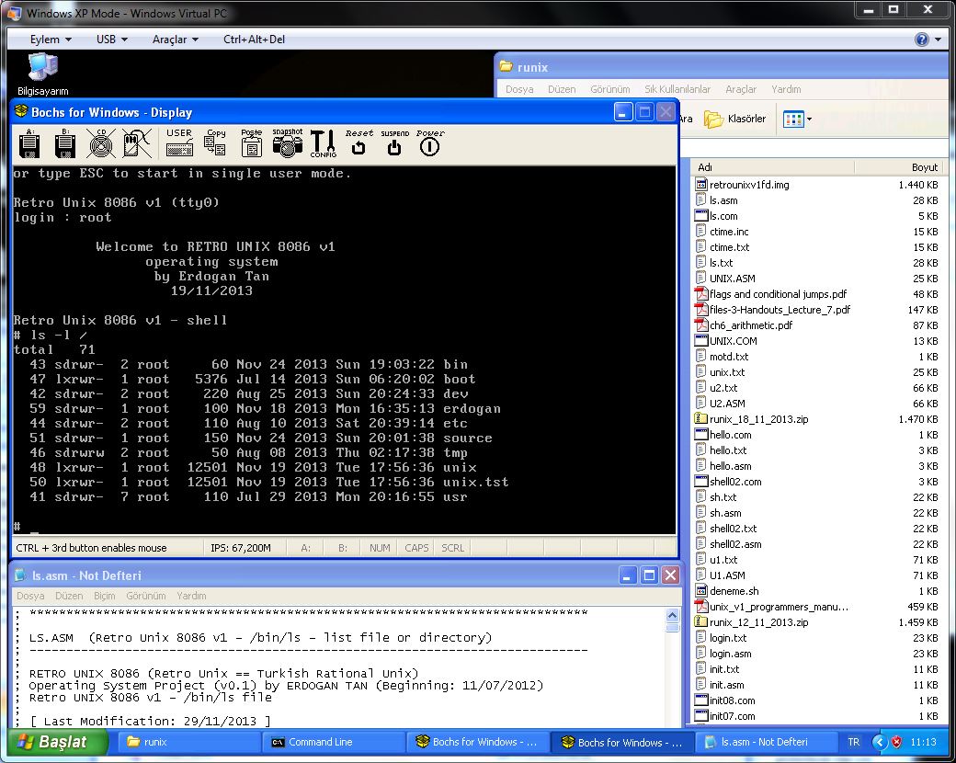Click the Paste icon in Bochs toolbar
Screen dimensions: 956x763
pyautogui.click(x=251, y=142)
